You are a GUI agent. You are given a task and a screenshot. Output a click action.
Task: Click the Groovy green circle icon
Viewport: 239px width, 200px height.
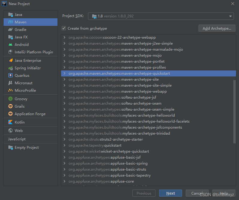10,99
